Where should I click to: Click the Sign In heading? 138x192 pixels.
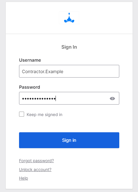click(69, 47)
